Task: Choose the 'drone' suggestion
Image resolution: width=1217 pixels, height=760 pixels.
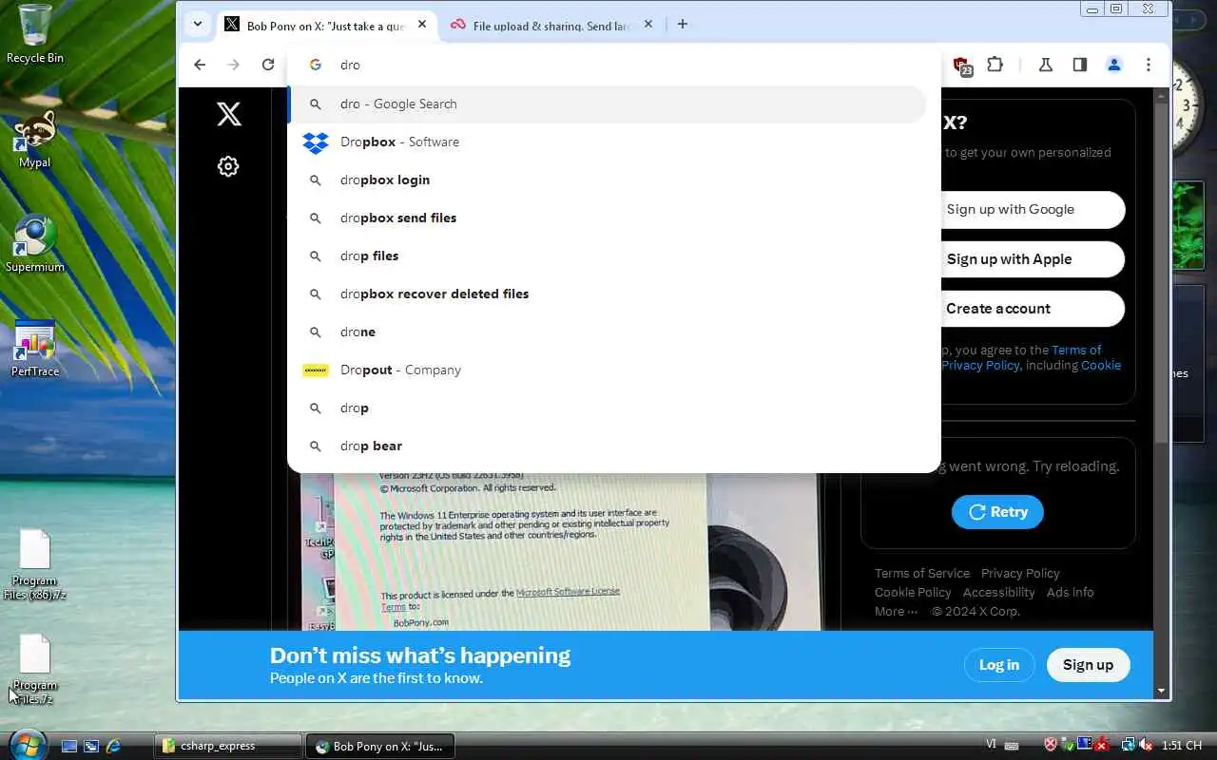Action: (x=607, y=332)
